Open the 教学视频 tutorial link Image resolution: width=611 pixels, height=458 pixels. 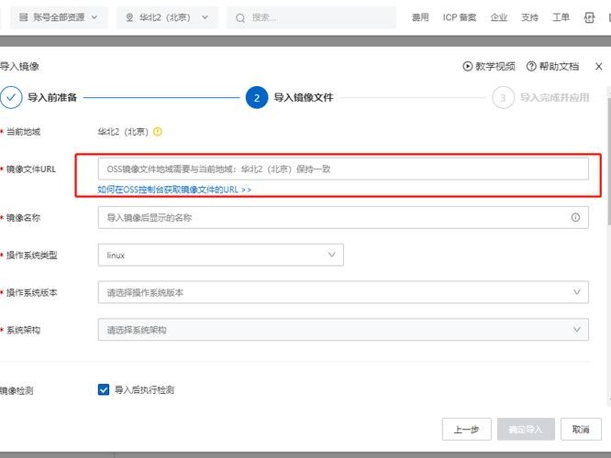click(489, 66)
